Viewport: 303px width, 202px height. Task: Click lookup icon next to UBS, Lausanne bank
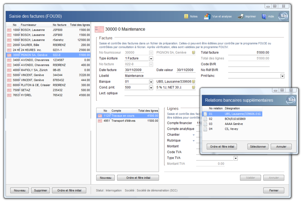click(x=194, y=82)
